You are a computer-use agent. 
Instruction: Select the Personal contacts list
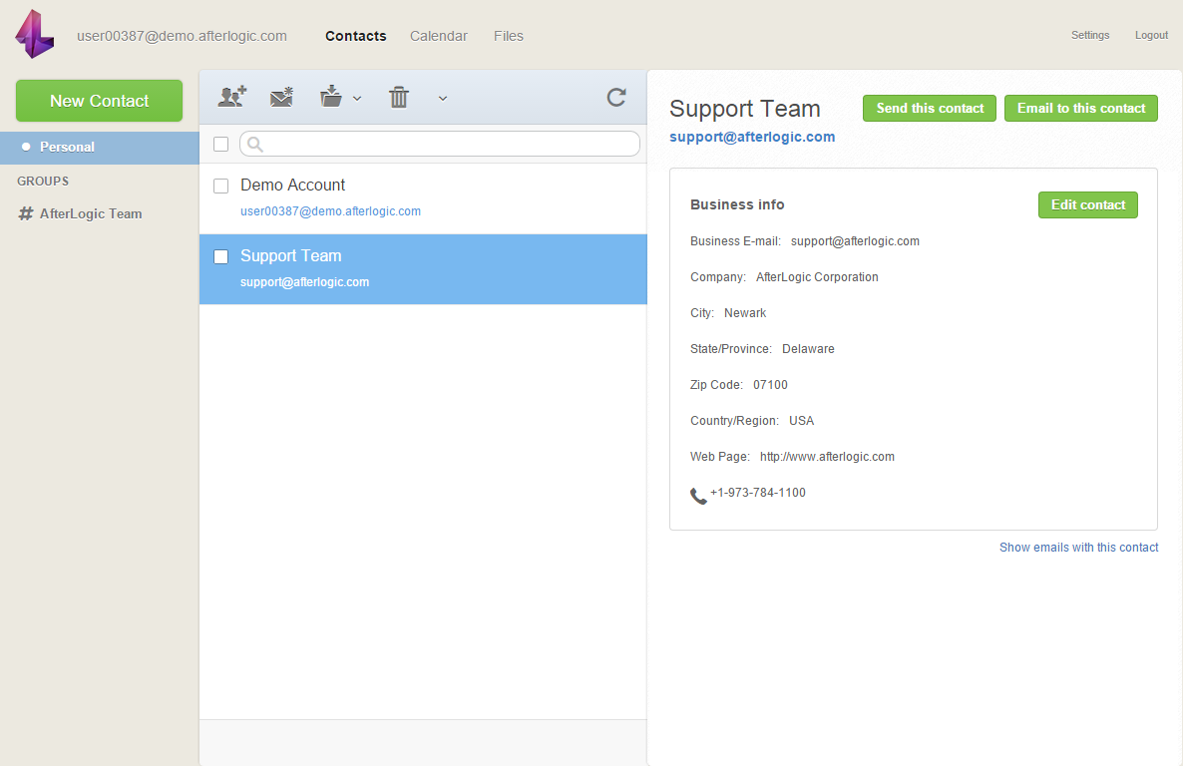(x=67, y=147)
